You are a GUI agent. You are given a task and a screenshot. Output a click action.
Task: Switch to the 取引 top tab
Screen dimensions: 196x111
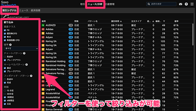pyautogui.click(x=82, y=4)
